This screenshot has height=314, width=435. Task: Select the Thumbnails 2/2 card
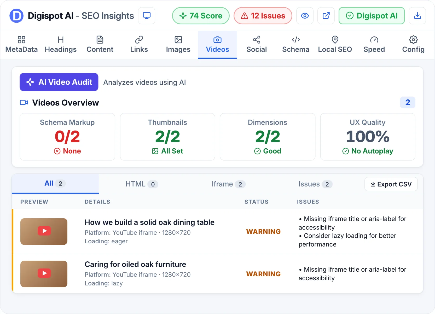(167, 137)
